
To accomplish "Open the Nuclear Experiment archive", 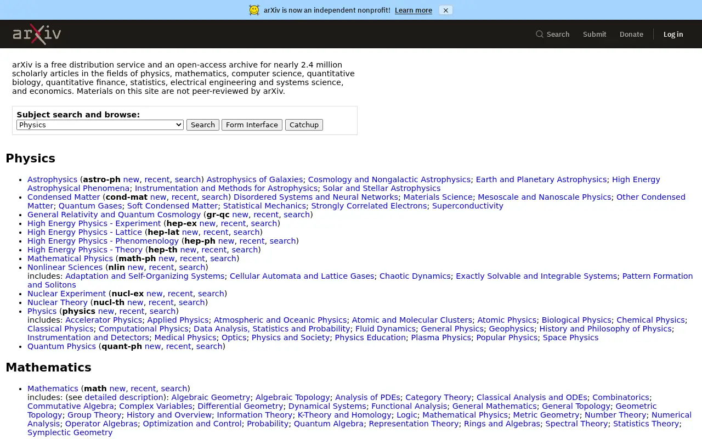I will pyautogui.click(x=66, y=294).
